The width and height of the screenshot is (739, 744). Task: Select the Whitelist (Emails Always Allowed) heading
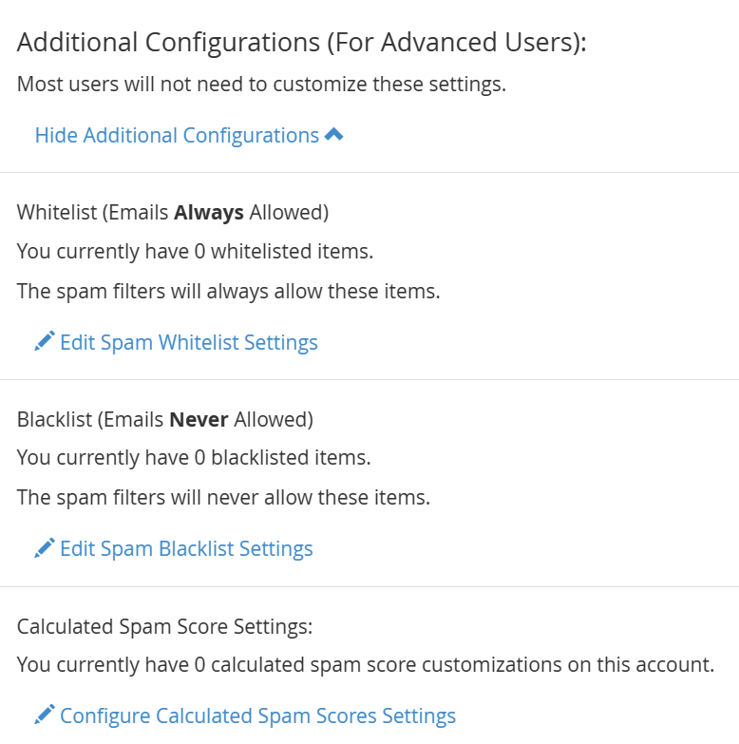[173, 212]
